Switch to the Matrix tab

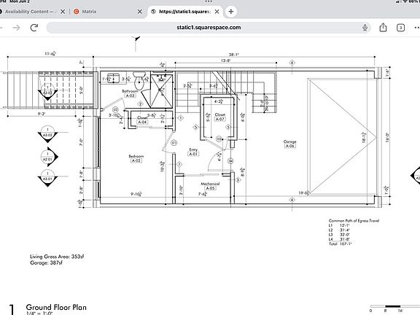coord(89,12)
